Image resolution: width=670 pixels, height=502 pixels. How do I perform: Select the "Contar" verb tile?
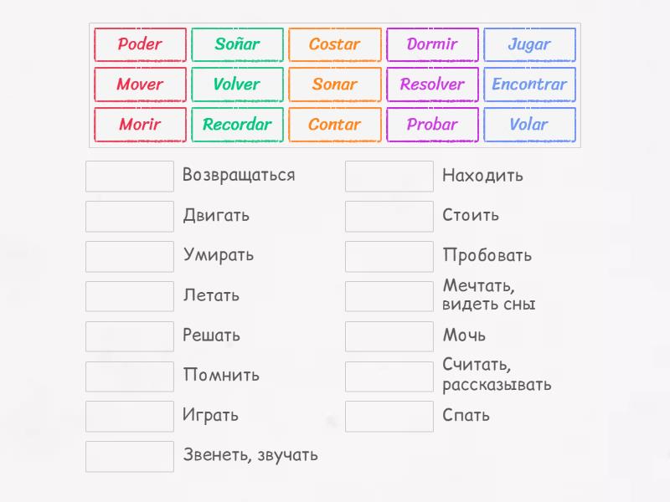click(x=335, y=125)
